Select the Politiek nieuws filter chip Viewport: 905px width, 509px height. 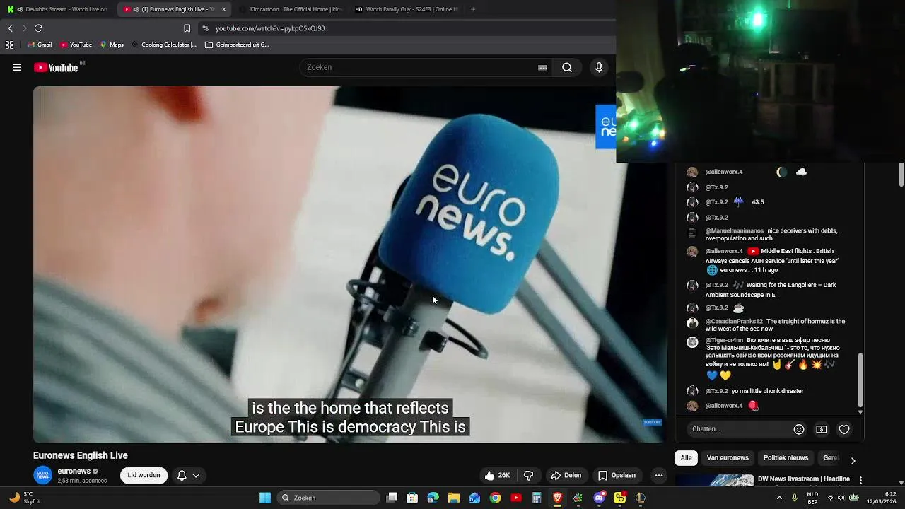786,457
